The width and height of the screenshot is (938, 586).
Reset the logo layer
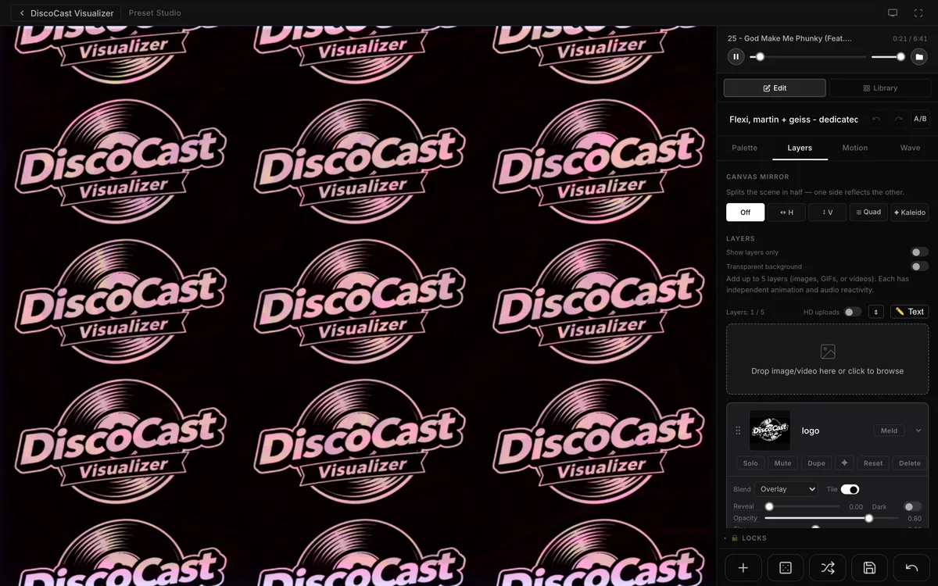[873, 463]
